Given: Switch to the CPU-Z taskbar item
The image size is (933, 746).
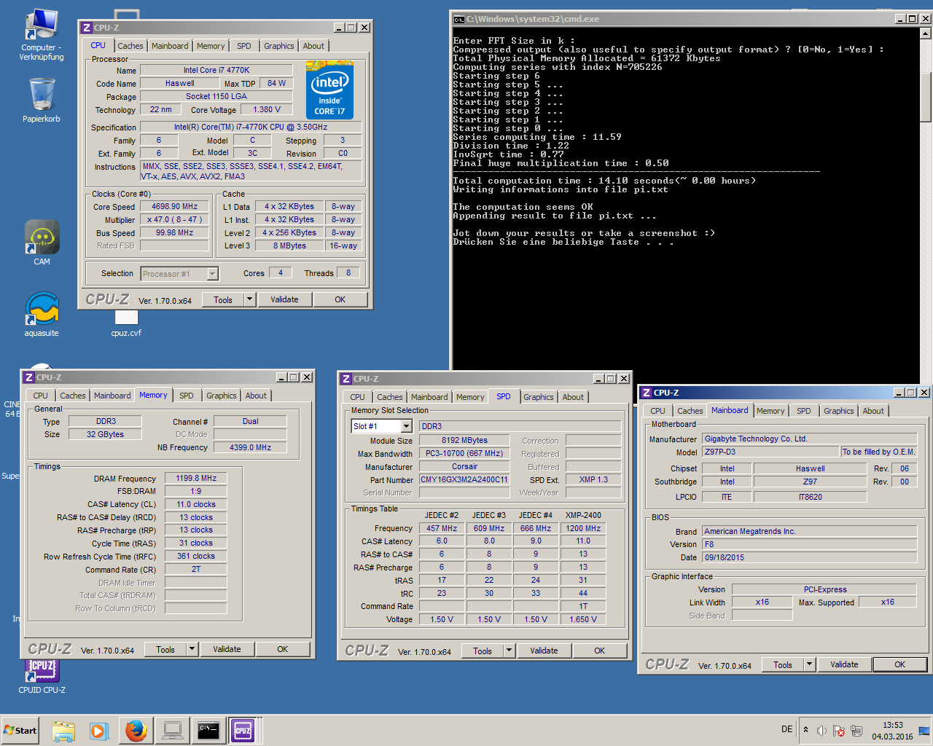Looking at the screenshot, I should coord(243,731).
